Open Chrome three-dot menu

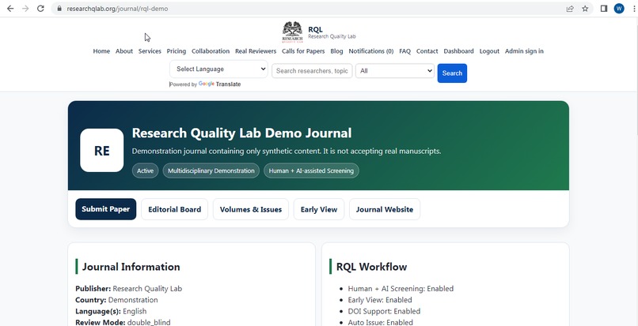point(634,9)
